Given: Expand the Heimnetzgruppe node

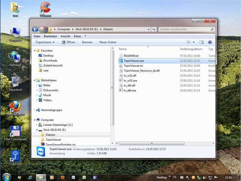Looking at the screenshot, I should click(x=35, y=110).
